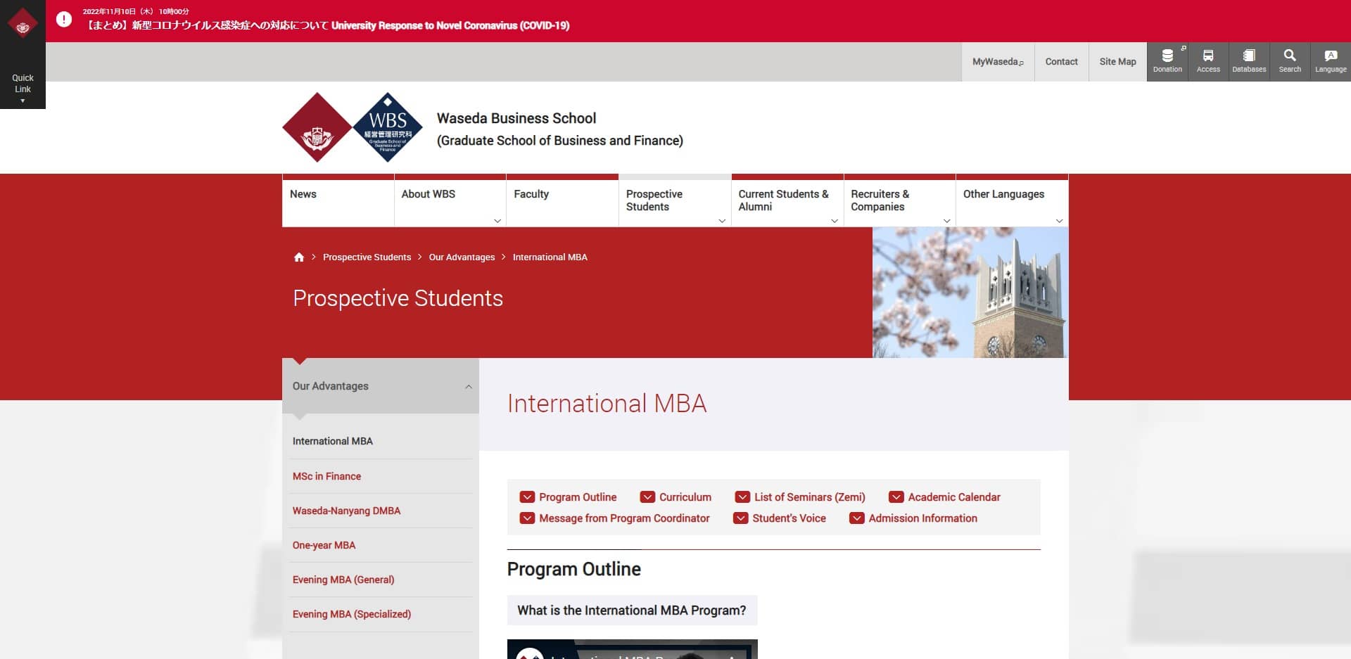Click the COVID-19 notice banner

pyautogui.click(x=328, y=25)
